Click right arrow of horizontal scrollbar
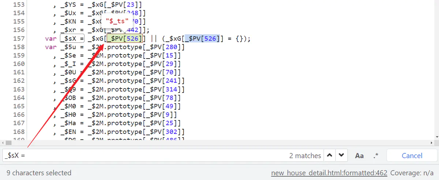 pos(435,143)
